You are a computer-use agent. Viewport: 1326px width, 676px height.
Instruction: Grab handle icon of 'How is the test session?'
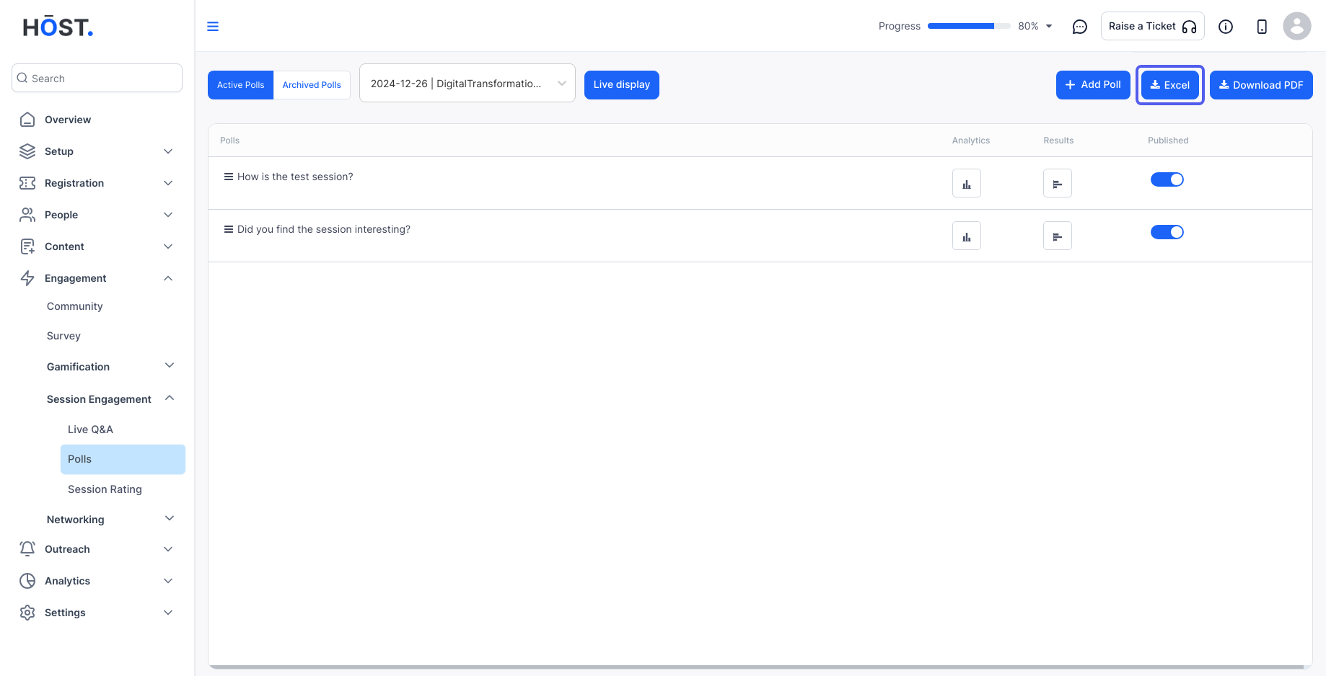coord(228,177)
